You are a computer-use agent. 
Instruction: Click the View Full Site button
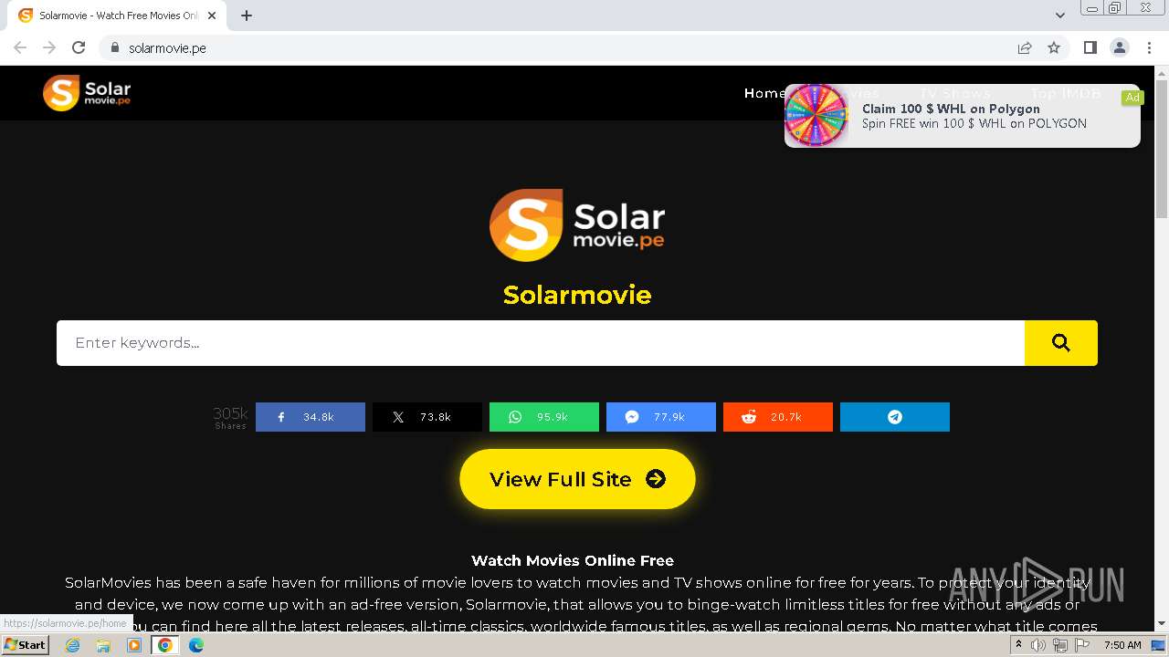[577, 479]
